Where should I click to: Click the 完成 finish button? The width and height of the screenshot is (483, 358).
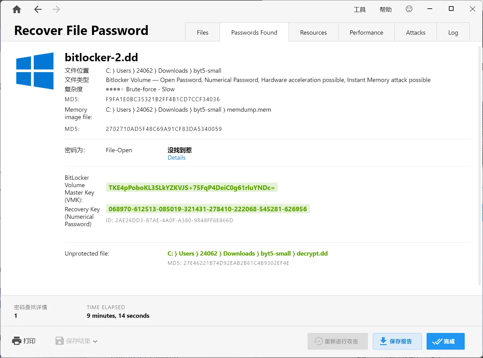tap(445, 341)
